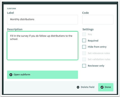120x97 pixels.
Task: Toggle the Set relevance rules checkbox
Action: point(84,53)
